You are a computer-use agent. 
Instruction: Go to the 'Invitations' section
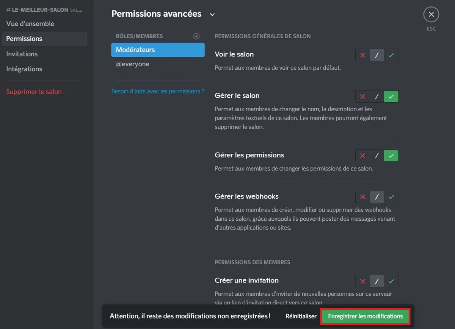pyautogui.click(x=44, y=54)
